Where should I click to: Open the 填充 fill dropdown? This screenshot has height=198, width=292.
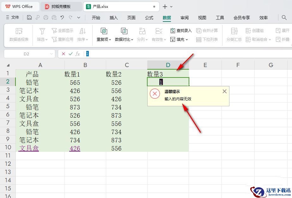pyautogui.click(x=179, y=39)
